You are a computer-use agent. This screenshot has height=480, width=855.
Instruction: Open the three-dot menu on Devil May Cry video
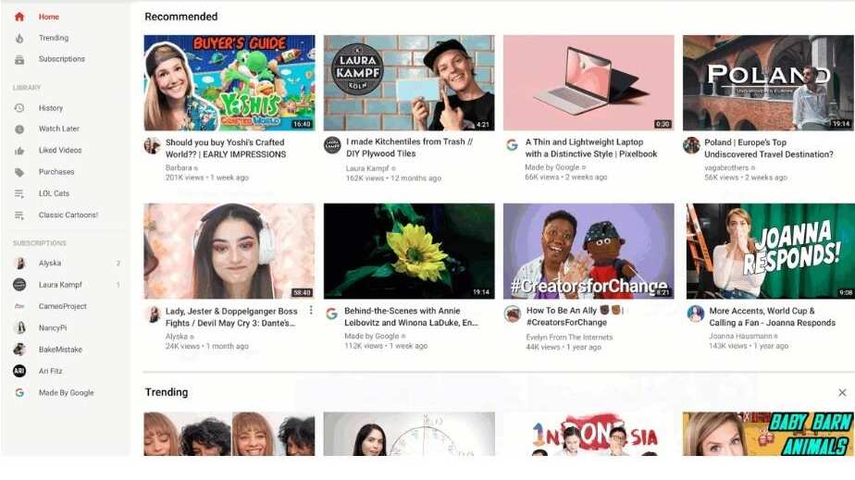click(311, 311)
